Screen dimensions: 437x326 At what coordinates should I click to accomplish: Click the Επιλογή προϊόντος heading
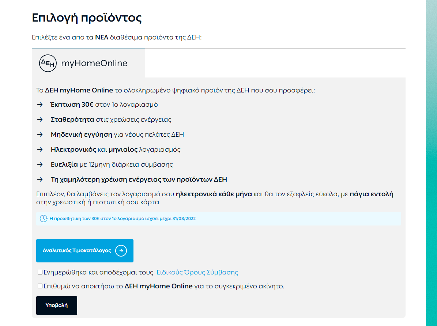[87, 18]
